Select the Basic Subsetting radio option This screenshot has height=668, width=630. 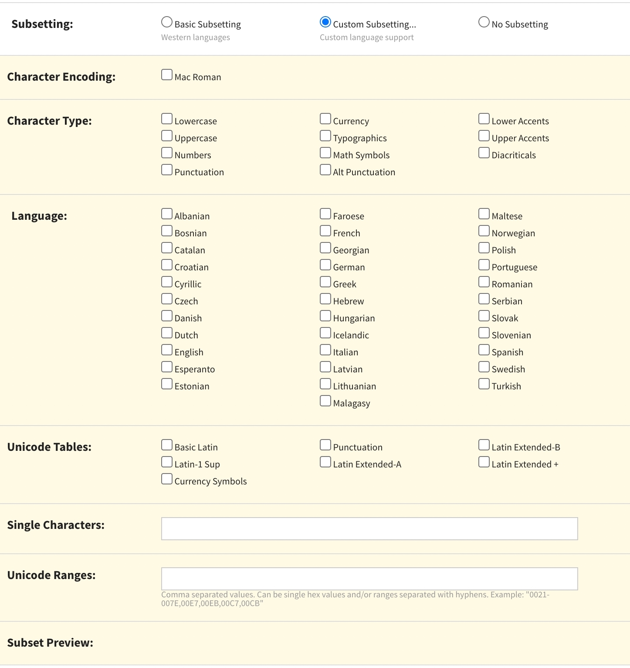coord(167,22)
